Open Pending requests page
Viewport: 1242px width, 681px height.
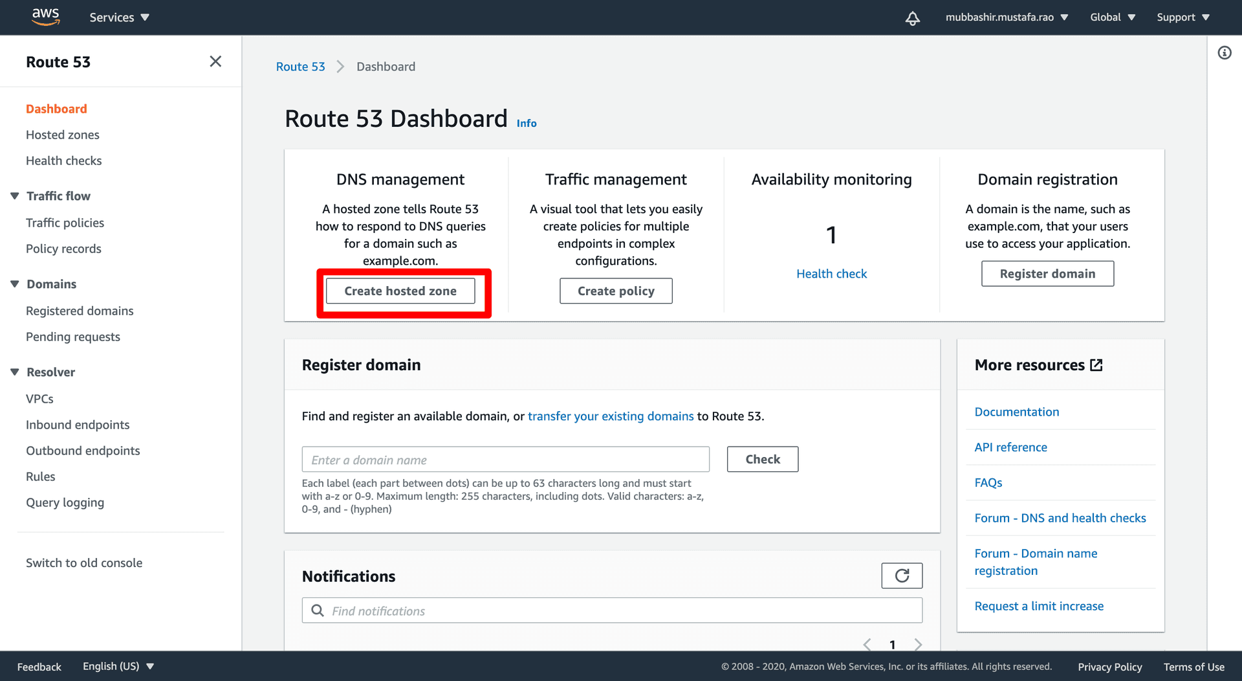[73, 337]
